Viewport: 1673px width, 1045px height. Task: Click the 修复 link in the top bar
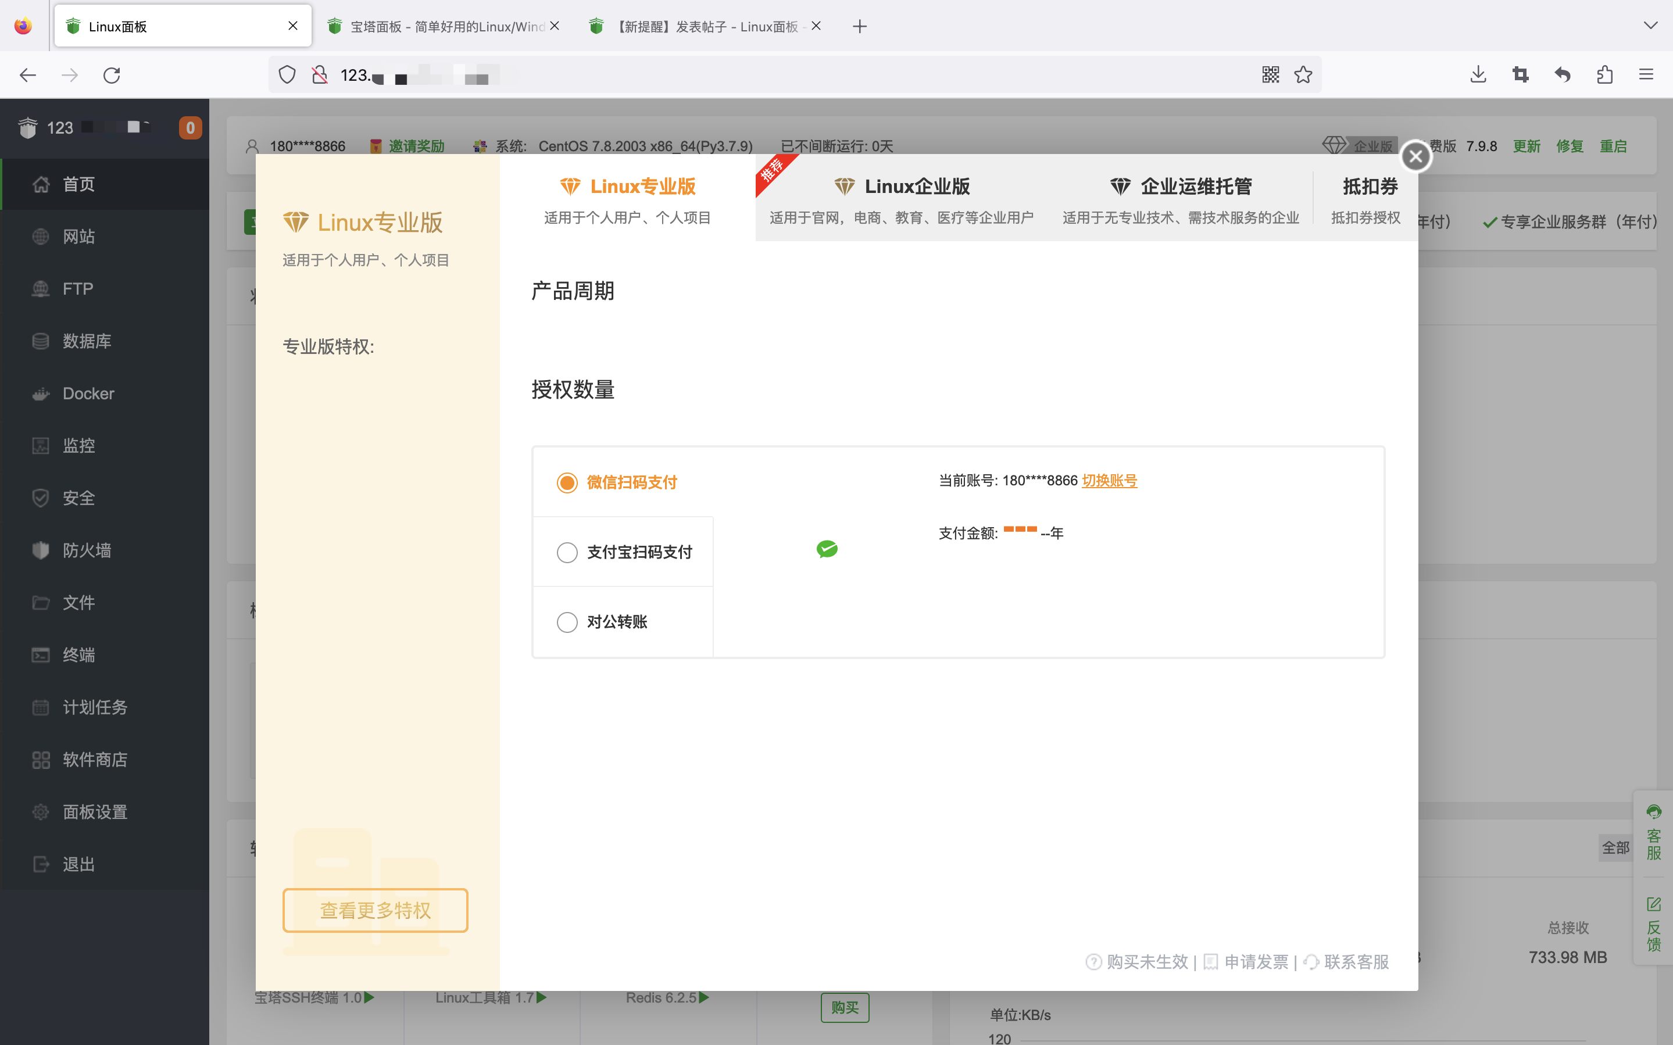tap(1570, 146)
